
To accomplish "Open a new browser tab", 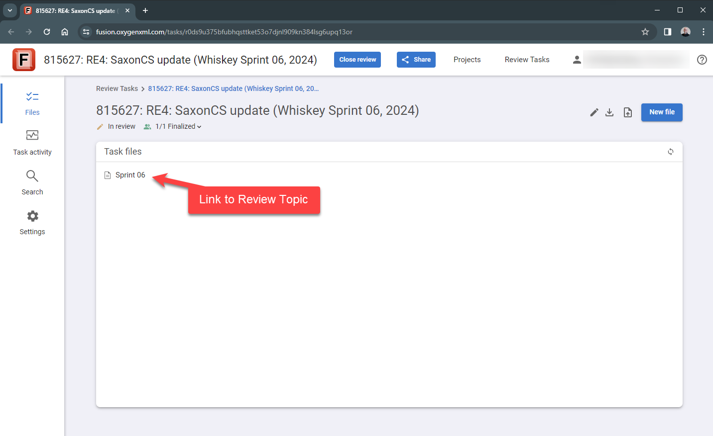I will click(145, 10).
